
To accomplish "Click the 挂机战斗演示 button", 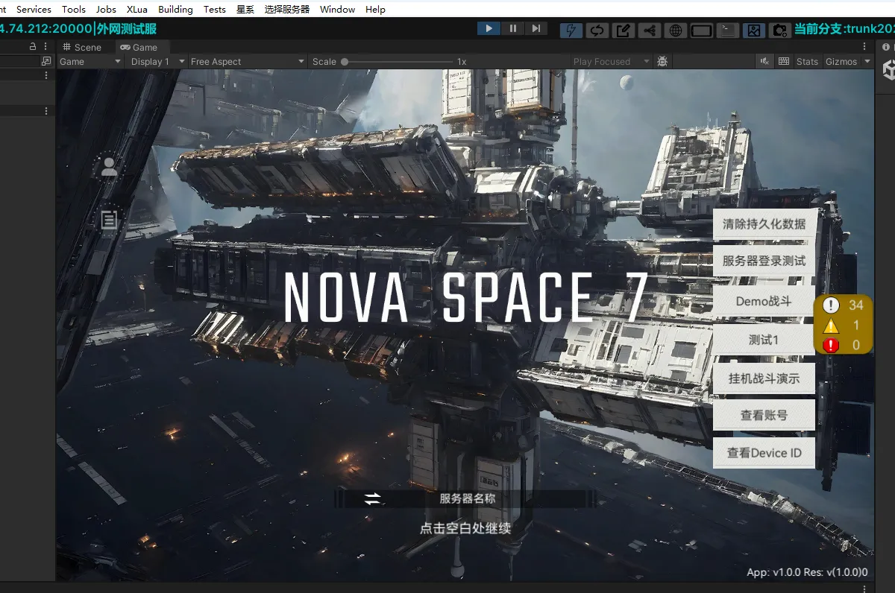I will tap(764, 378).
